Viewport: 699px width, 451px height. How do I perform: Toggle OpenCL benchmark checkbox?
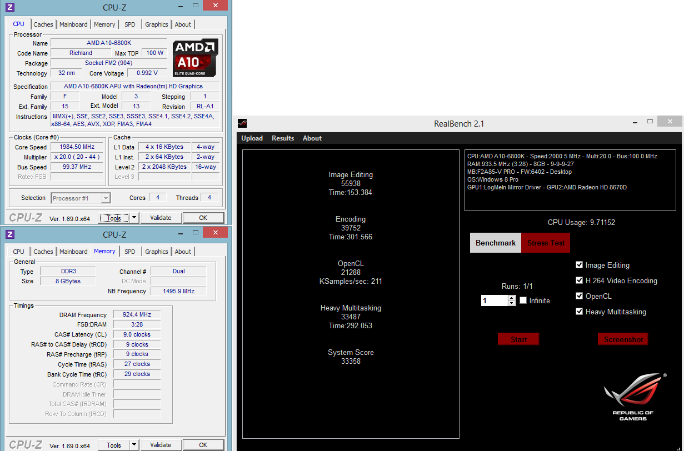[x=580, y=296]
